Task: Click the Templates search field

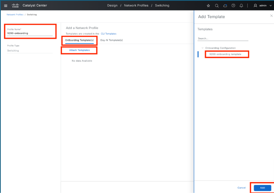Action: point(223,39)
